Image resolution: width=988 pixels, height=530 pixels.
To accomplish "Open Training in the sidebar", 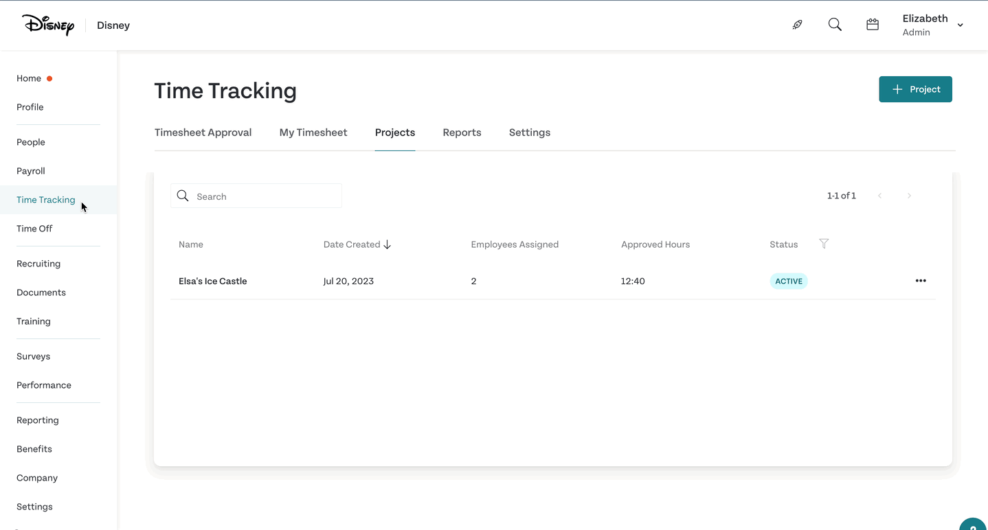I will [34, 321].
